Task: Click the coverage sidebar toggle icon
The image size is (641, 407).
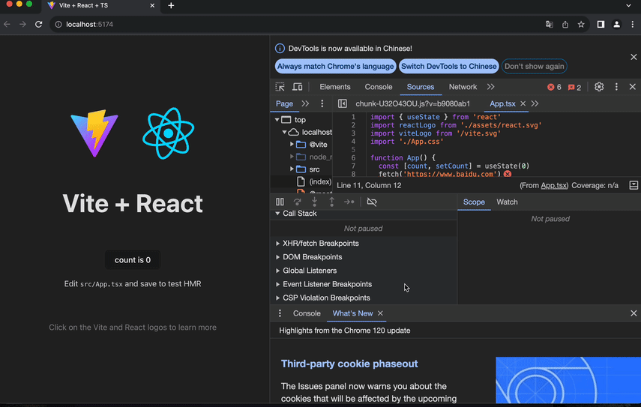Action: 634,186
